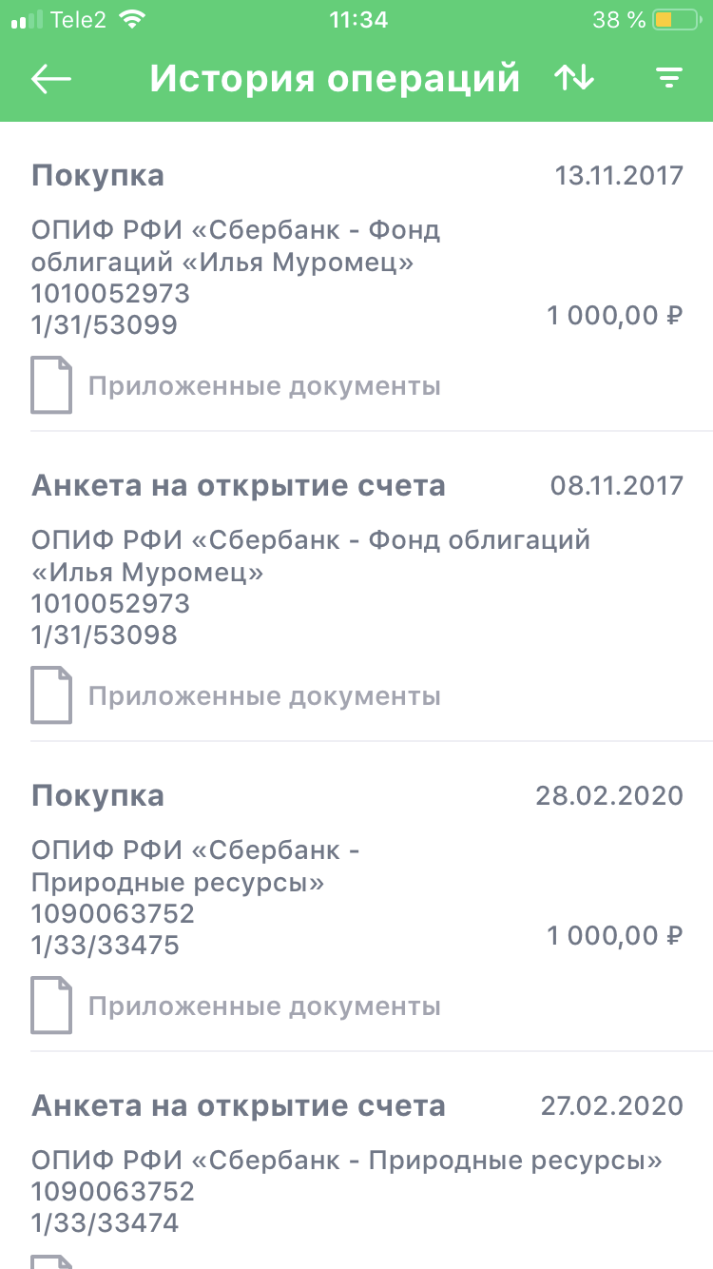Select the 13.11.2017 Покупка operation title

[98, 176]
